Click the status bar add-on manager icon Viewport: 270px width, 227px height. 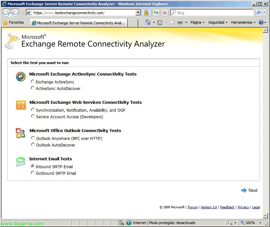pyautogui.click(x=121, y=223)
